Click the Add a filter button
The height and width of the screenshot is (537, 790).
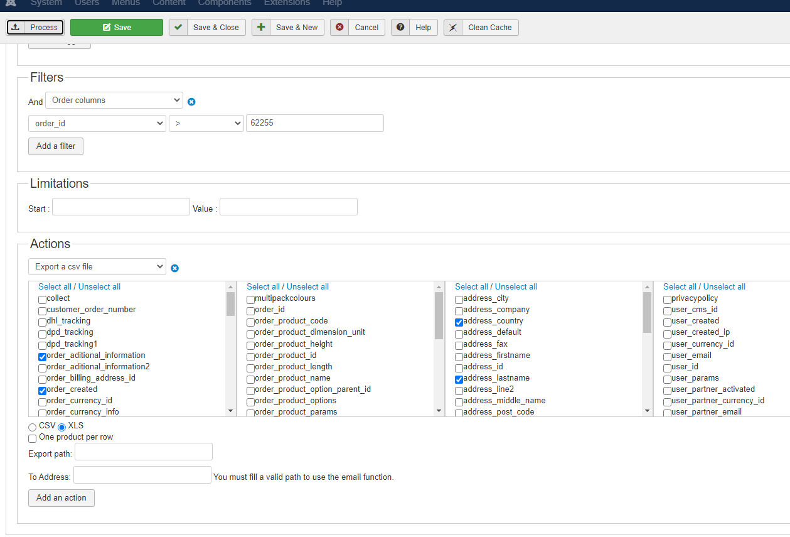tap(56, 146)
